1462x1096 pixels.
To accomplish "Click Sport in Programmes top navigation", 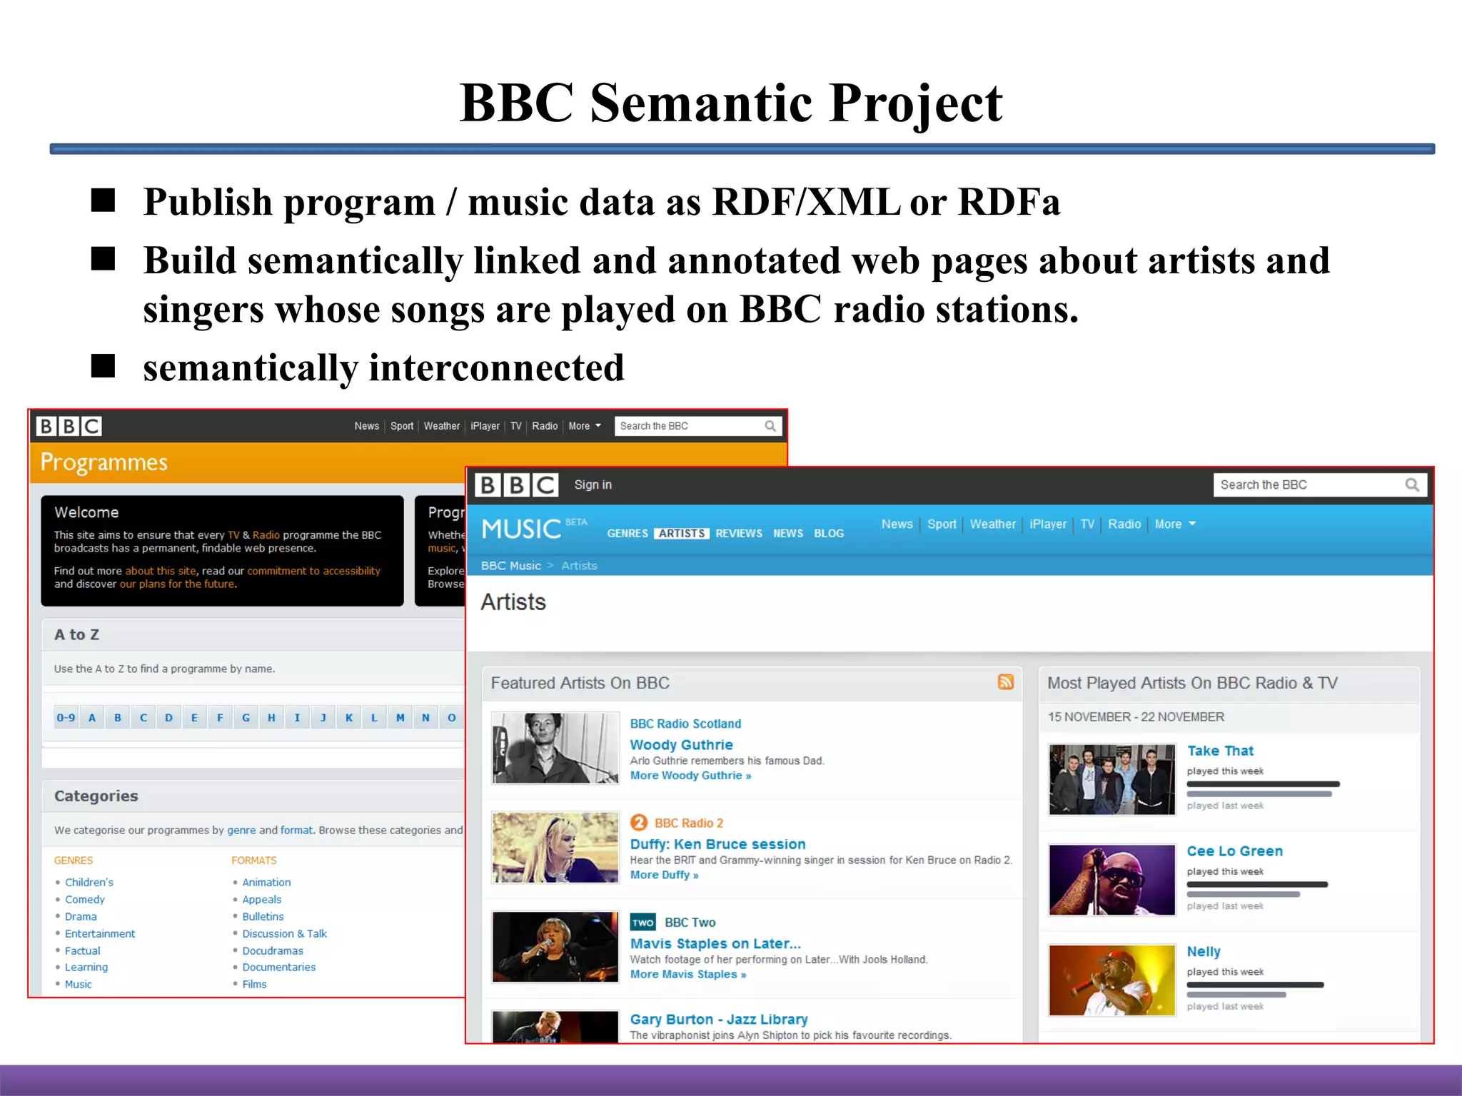I will pos(402,426).
